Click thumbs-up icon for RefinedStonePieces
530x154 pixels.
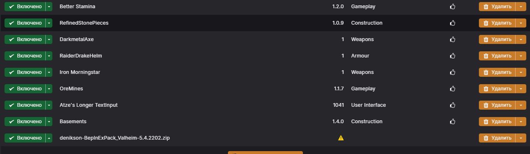tap(453, 23)
